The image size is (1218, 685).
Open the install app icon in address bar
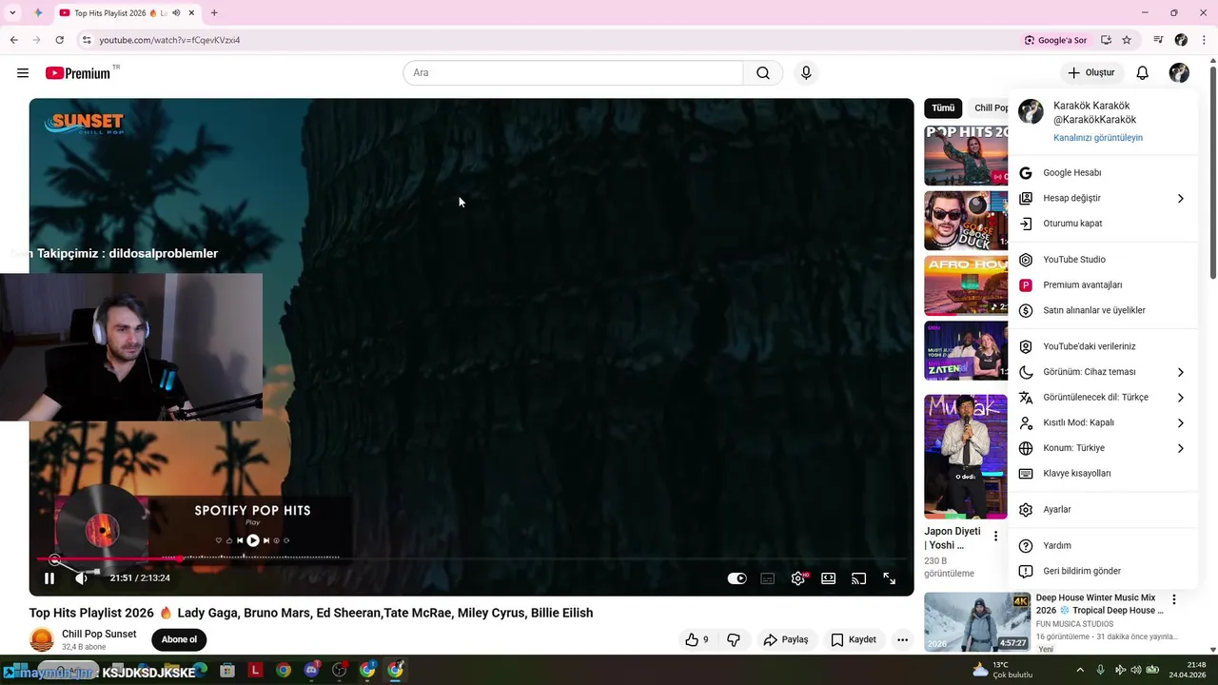pyautogui.click(x=1106, y=40)
